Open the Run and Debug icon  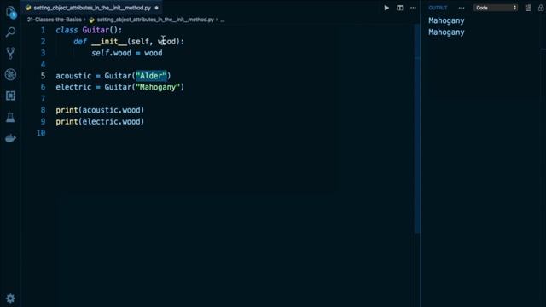point(10,74)
